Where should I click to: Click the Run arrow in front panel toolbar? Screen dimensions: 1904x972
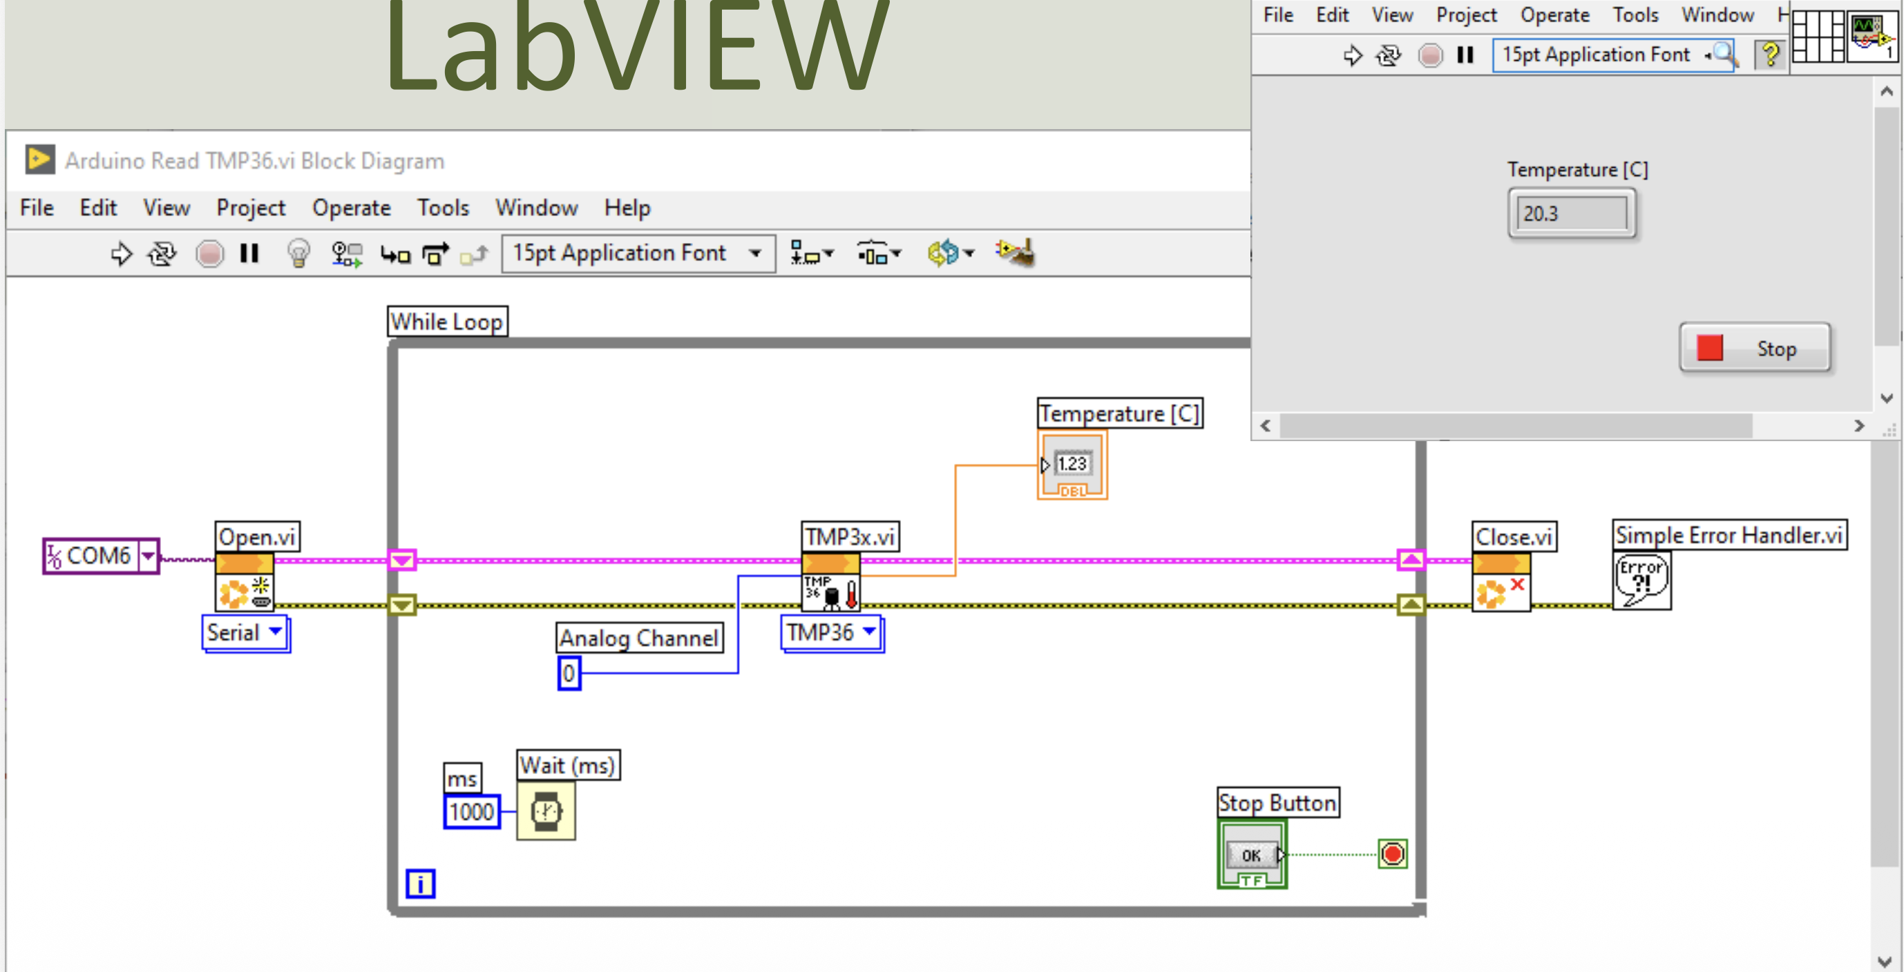1352,55
